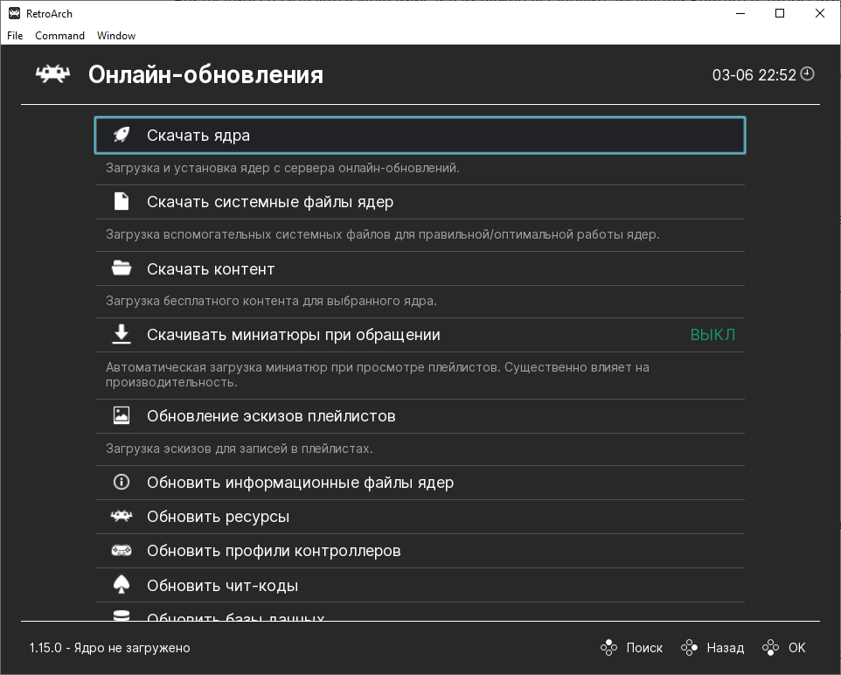
Task: Click the image icon beside Обновление эскизов плейлистов
Action: coord(122,415)
